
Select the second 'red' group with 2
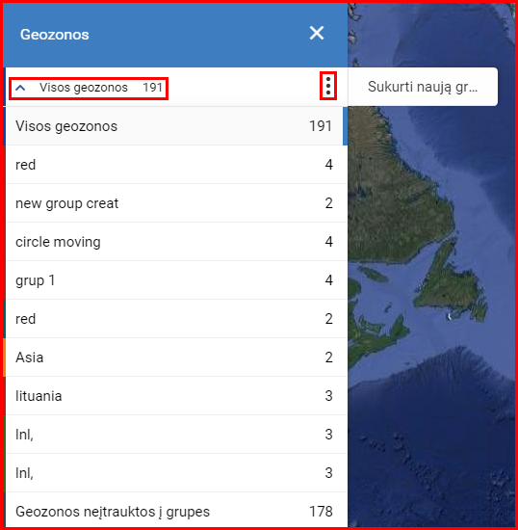click(x=176, y=319)
